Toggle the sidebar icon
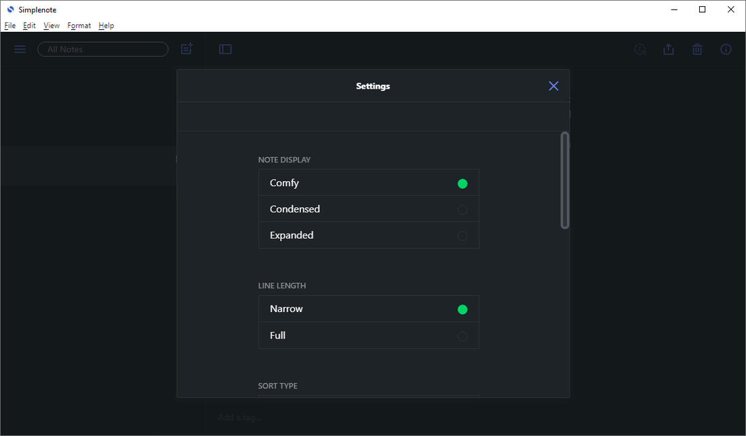 click(x=225, y=49)
